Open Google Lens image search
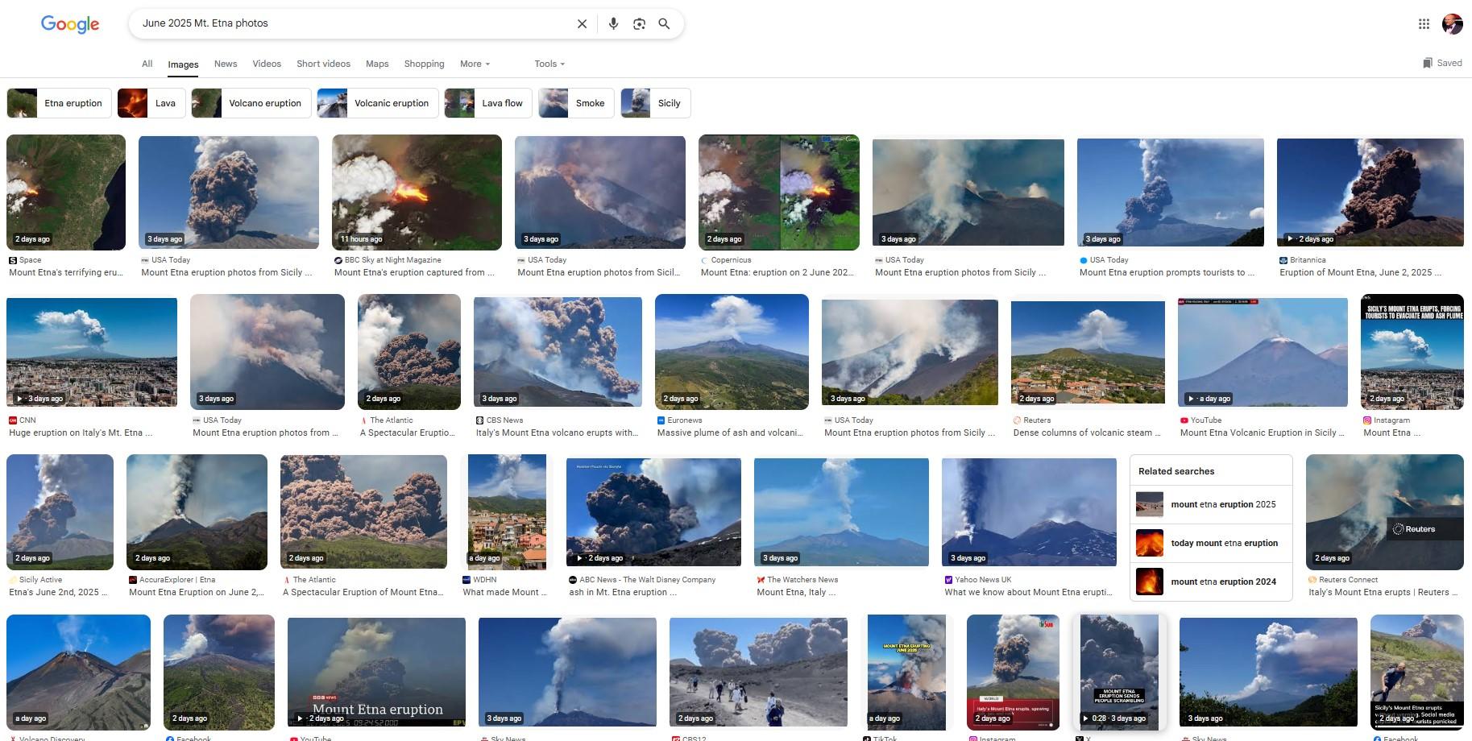 click(x=639, y=24)
